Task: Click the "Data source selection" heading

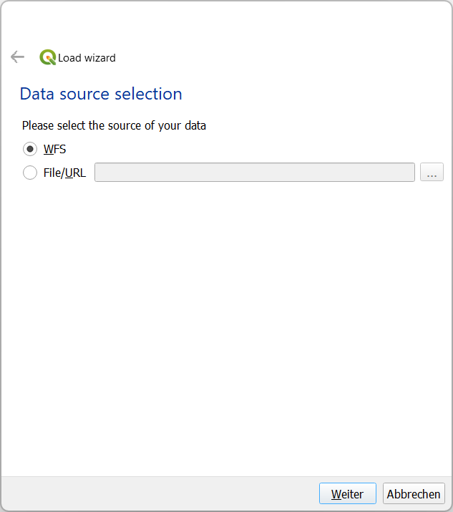Action: [x=101, y=94]
